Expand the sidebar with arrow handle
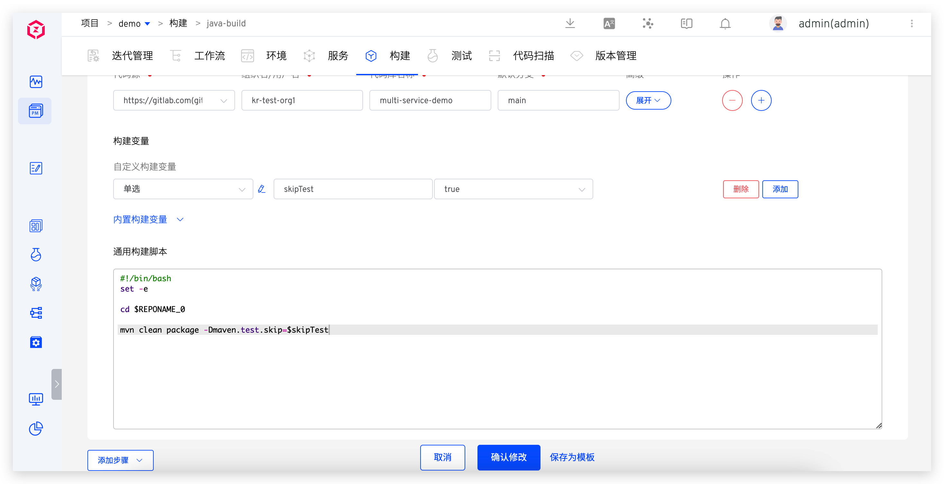 tap(57, 384)
